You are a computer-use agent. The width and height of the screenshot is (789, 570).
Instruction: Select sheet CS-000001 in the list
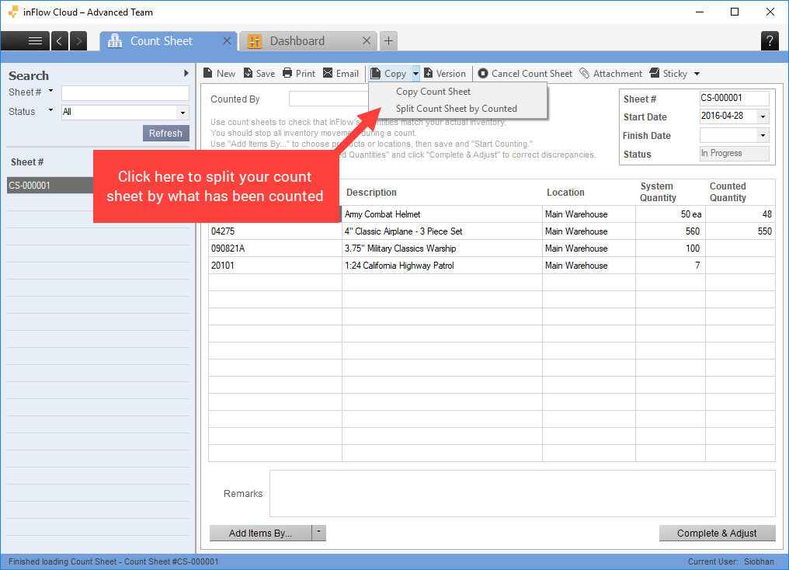[x=50, y=185]
